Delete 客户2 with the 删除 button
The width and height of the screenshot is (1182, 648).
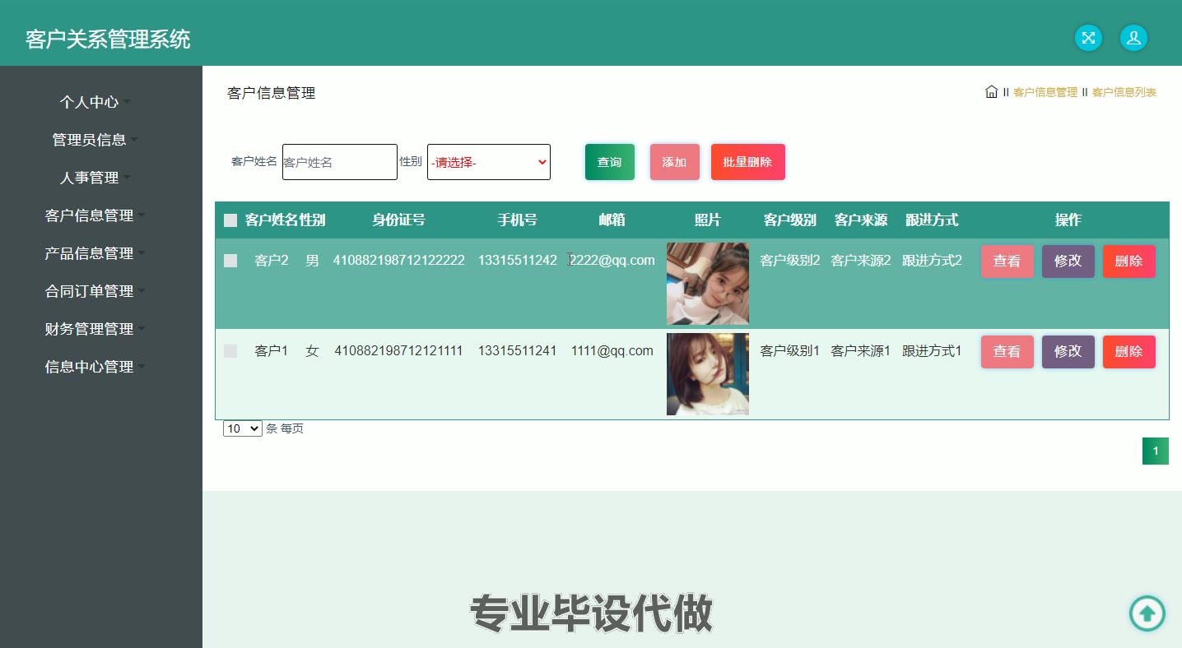click(x=1129, y=262)
